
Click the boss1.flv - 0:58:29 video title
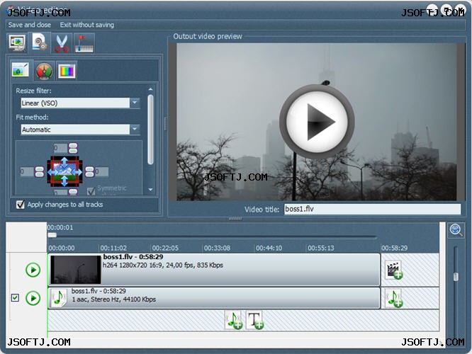click(x=133, y=257)
